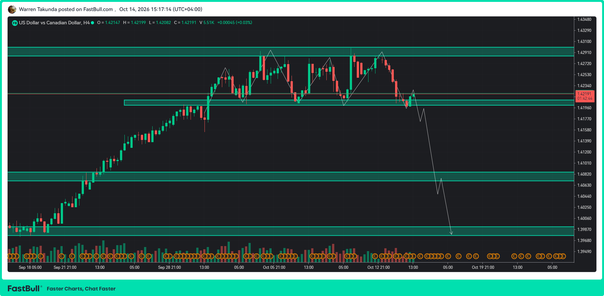Click the green status dot after H4
Image resolution: width=604 pixels, height=296 pixels.
92,23
